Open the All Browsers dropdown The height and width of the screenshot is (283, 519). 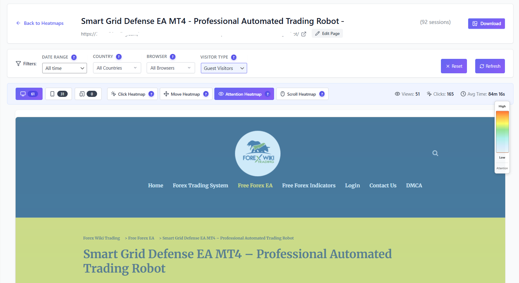click(x=171, y=68)
